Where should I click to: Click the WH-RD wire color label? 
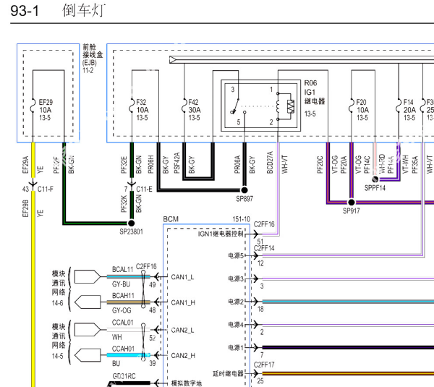[x=382, y=163]
